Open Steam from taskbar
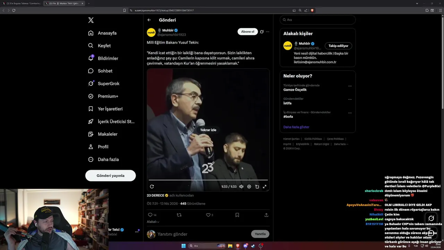The width and height of the screenshot is (444, 250). point(253,246)
